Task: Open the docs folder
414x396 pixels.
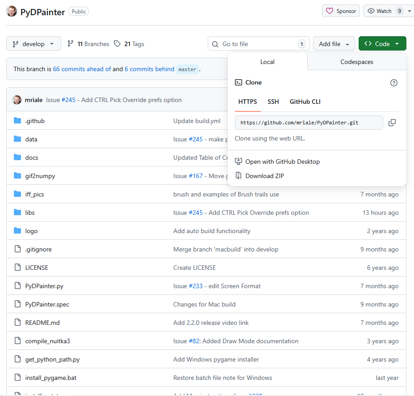Action: tap(32, 158)
